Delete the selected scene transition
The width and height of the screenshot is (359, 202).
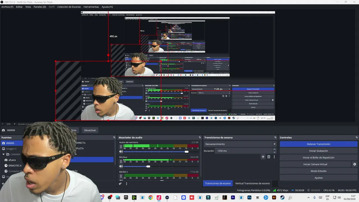[269, 157]
